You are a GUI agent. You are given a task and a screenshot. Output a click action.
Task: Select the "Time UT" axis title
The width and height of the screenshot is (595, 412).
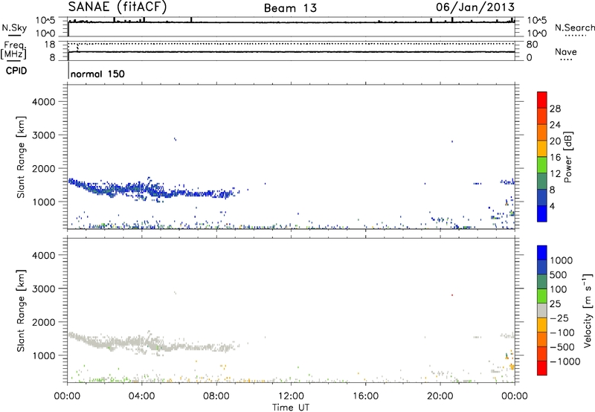(291, 408)
